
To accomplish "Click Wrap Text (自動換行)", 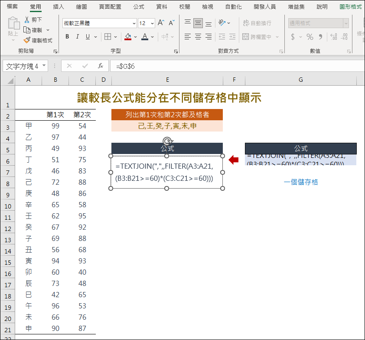I will click(257, 23).
